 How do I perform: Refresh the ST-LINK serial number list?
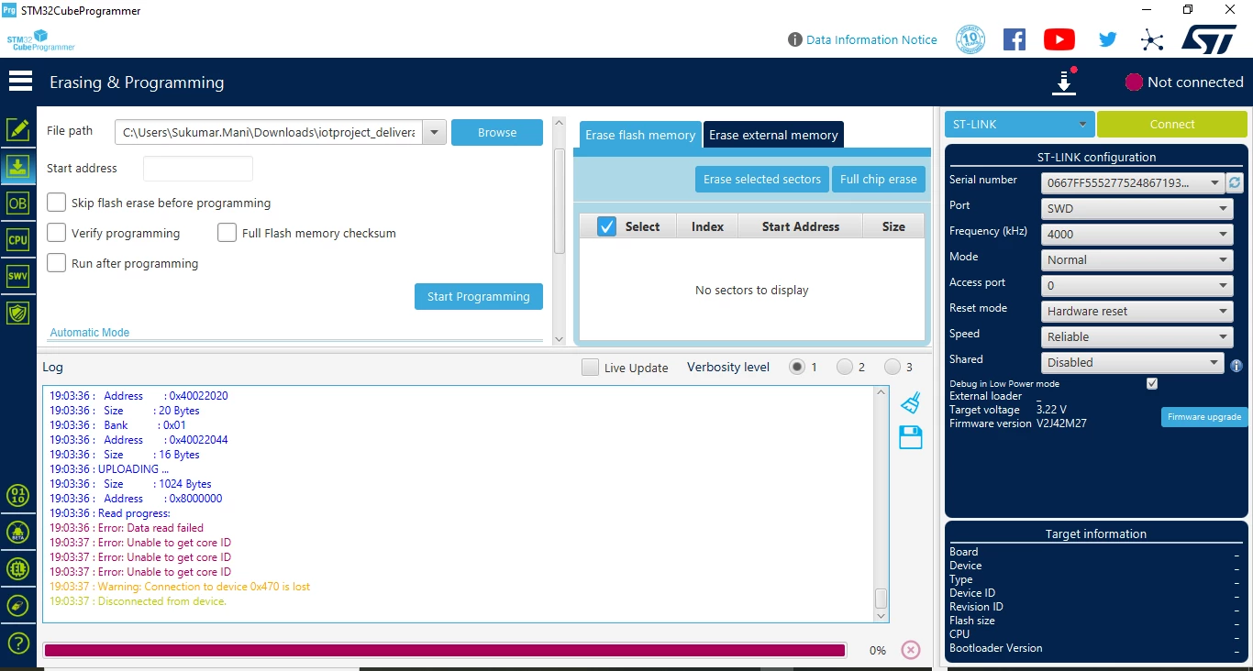tap(1235, 182)
